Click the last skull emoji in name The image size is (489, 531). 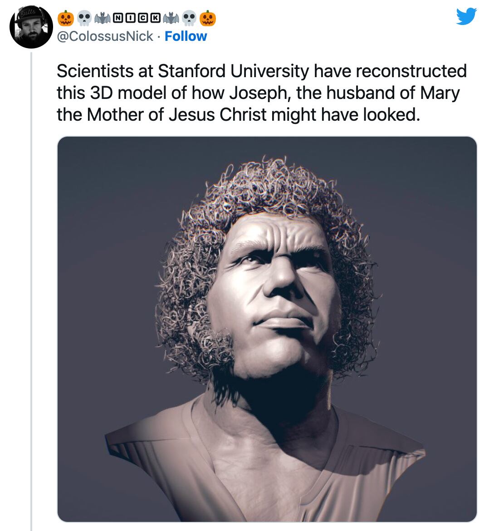click(x=189, y=19)
